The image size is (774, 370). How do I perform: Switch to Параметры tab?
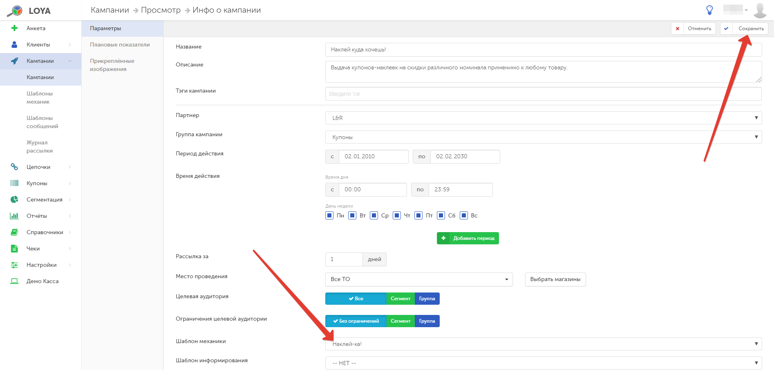pos(122,29)
